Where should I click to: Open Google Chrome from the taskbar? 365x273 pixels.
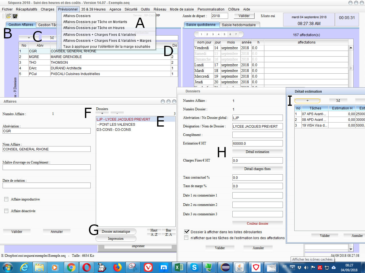(71, 267)
